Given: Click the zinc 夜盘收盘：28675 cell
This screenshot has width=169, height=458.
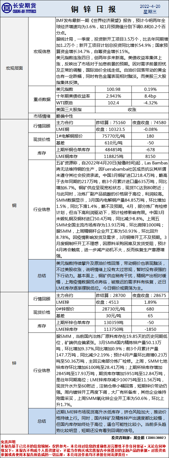Looking at the screenshot, I should (x=150, y=295).
